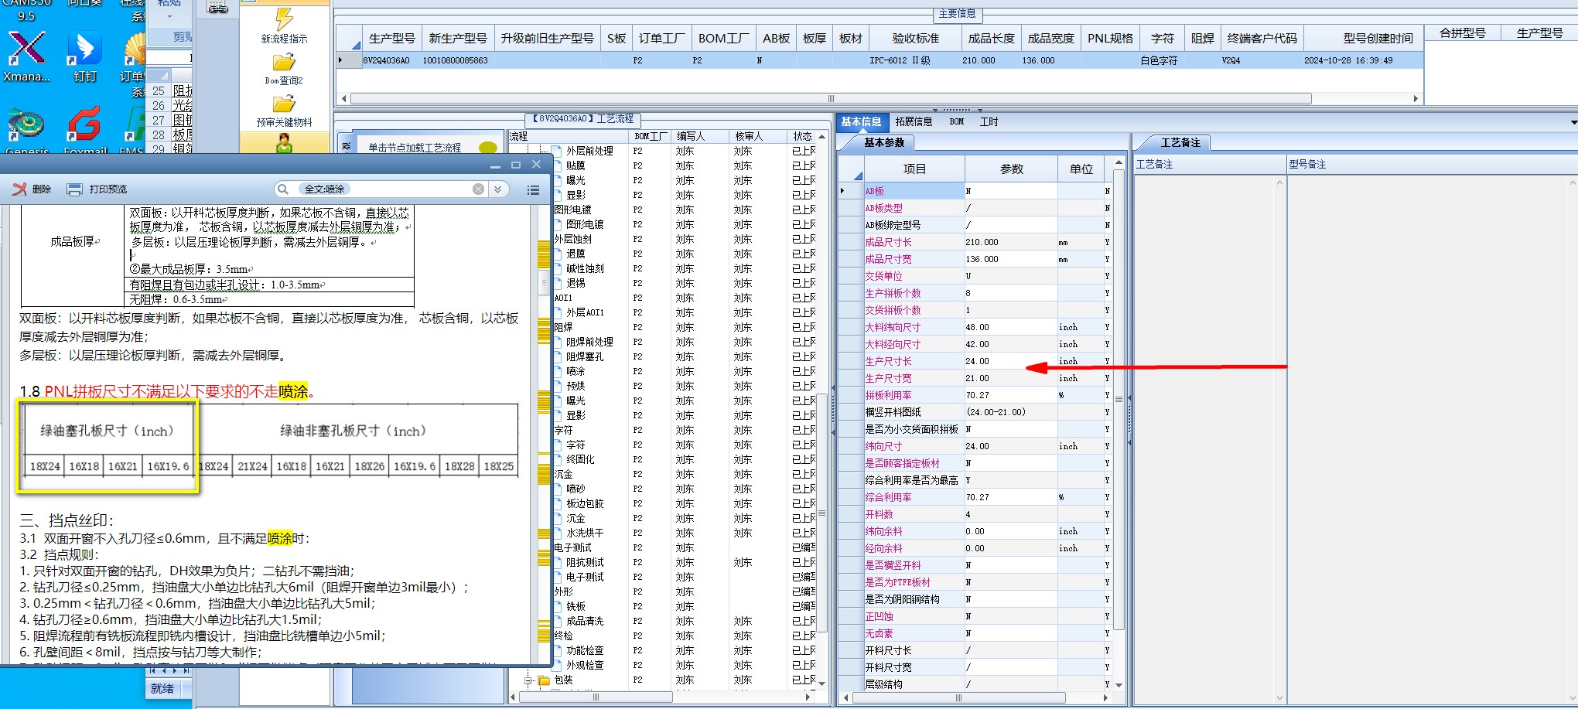Click the 拼板利用率 parameter label

click(888, 395)
